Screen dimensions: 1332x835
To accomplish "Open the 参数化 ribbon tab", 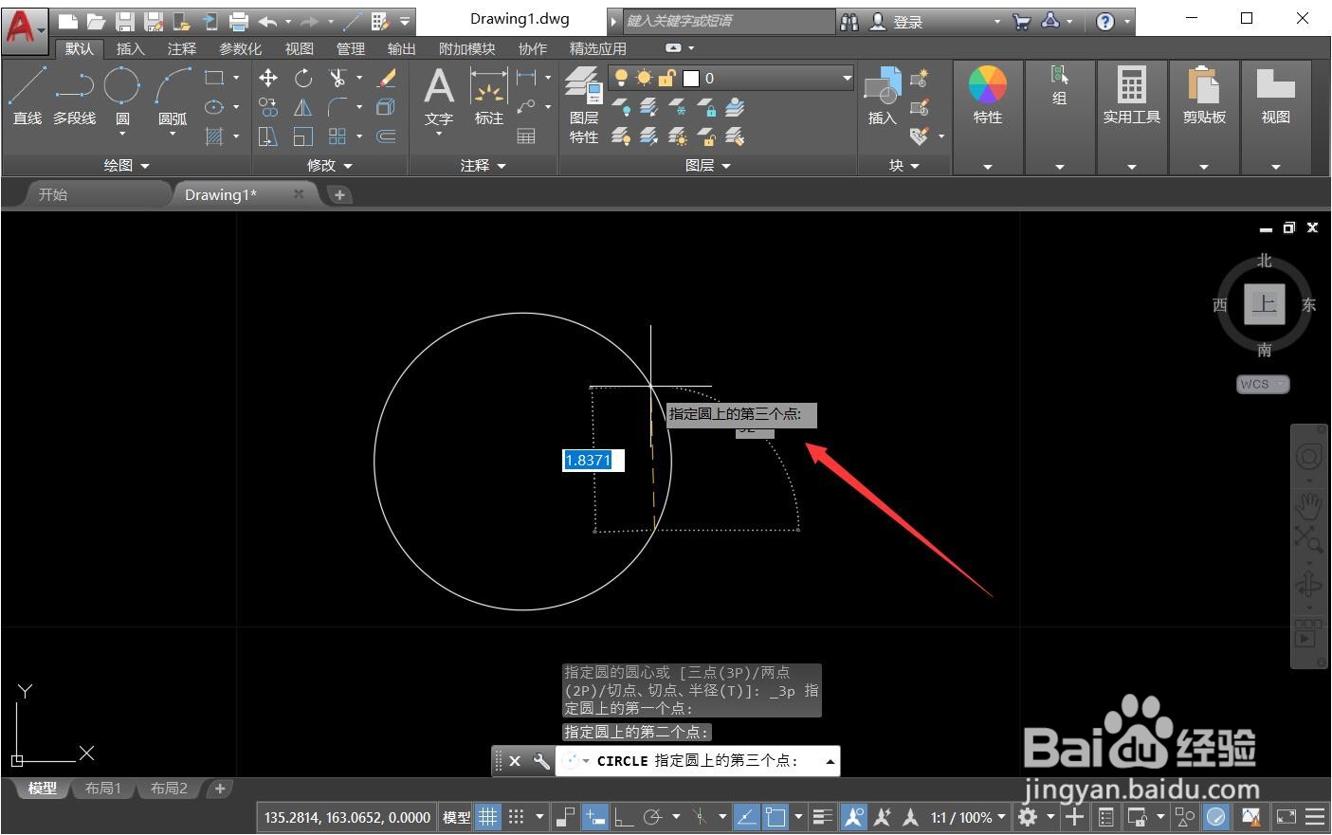I will tap(240, 48).
